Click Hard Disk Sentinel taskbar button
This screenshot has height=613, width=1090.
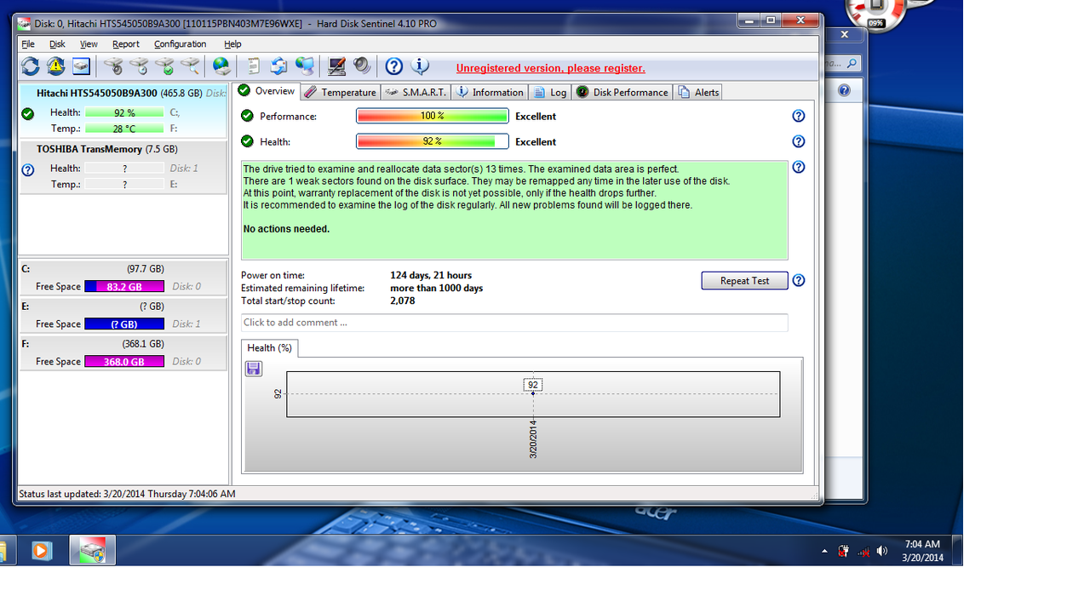tap(92, 550)
